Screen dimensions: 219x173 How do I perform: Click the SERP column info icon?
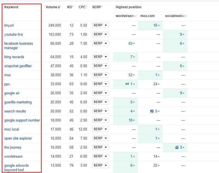tap(102, 6)
